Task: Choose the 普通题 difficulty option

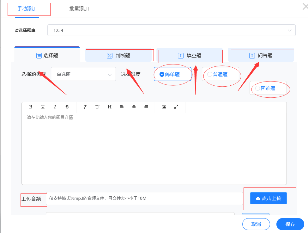Action: [x=210, y=74]
